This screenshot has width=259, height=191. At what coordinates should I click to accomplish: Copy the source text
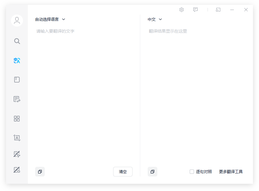point(40,172)
